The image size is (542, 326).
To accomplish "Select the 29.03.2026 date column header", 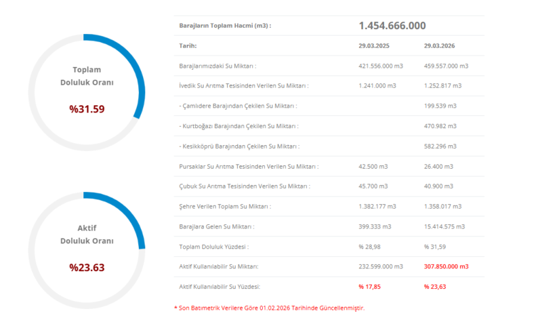I will click(440, 46).
